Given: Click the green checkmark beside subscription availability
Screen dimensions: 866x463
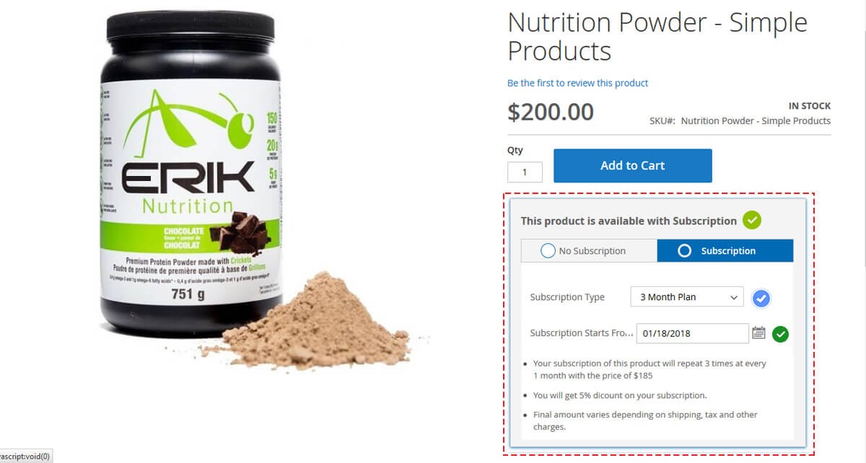Looking at the screenshot, I should click(x=752, y=220).
